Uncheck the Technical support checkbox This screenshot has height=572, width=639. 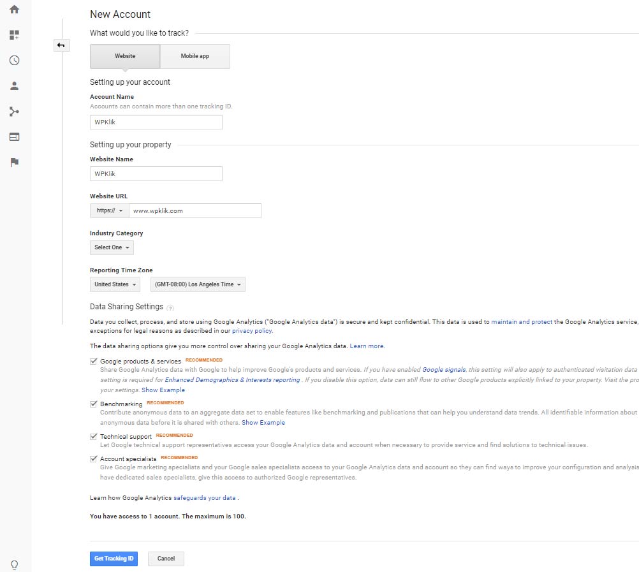pos(94,437)
